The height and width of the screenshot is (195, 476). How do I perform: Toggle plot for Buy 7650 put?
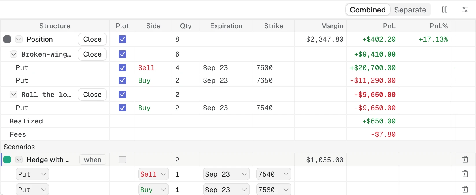point(122,80)
